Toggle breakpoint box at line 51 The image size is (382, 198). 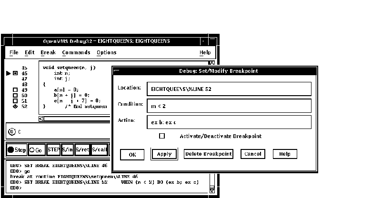[x=15, y=101]
